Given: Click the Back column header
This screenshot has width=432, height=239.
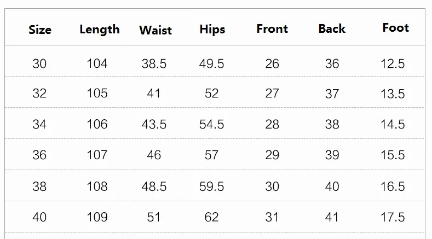Looking at the screenshot, I should [332, 29].
